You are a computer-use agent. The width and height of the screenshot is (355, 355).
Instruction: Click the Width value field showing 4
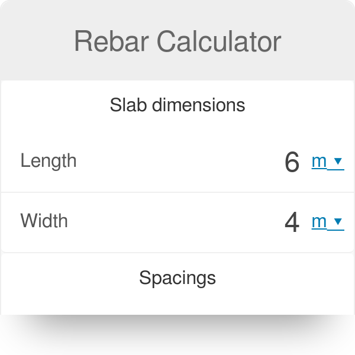pos(292,222)
